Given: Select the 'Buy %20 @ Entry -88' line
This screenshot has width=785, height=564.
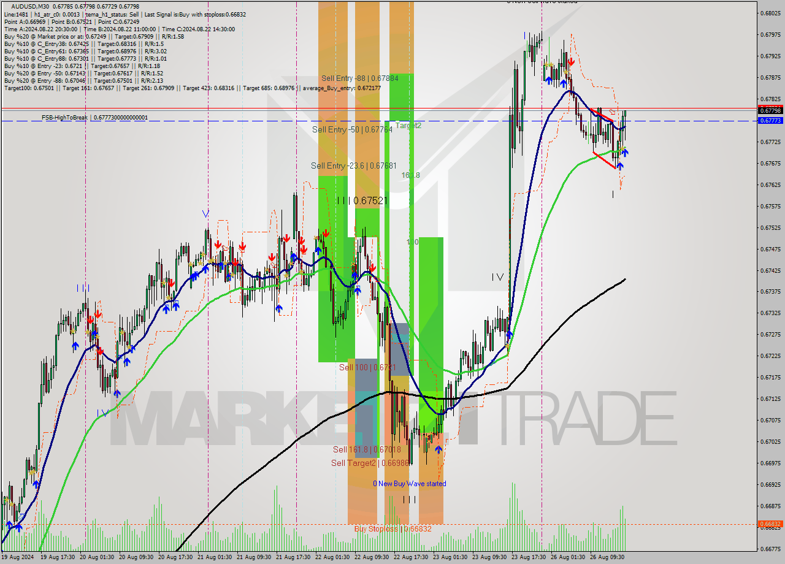Looking at the screenshot, I should click(83, 80).
